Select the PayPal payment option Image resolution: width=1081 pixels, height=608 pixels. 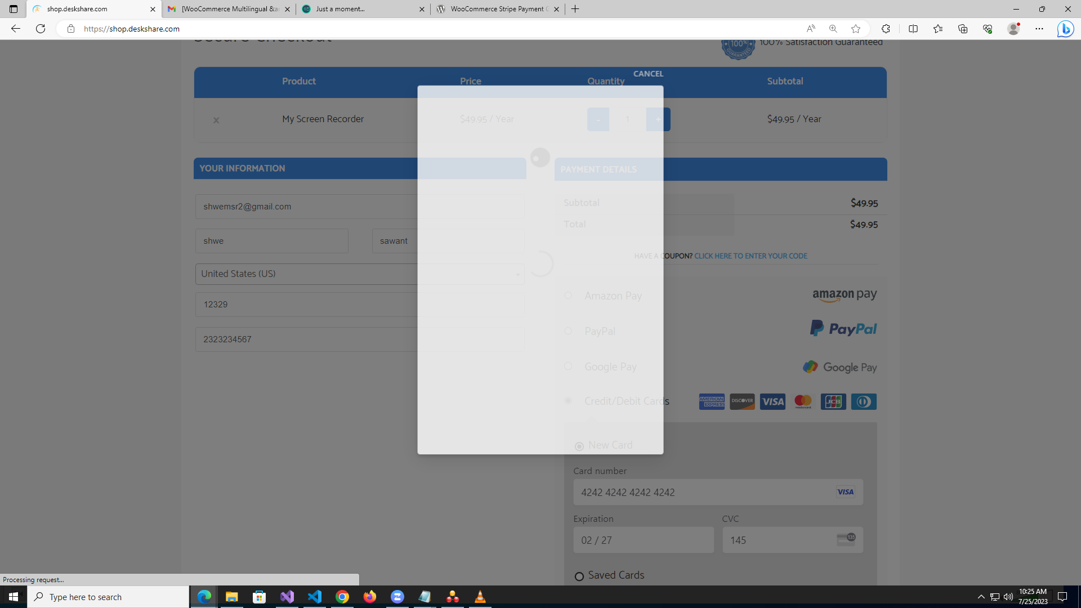568,331
